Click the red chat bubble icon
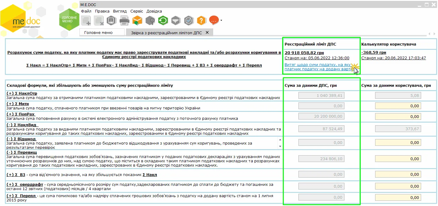This screenshot has width=438, height=206. (214, 20)
